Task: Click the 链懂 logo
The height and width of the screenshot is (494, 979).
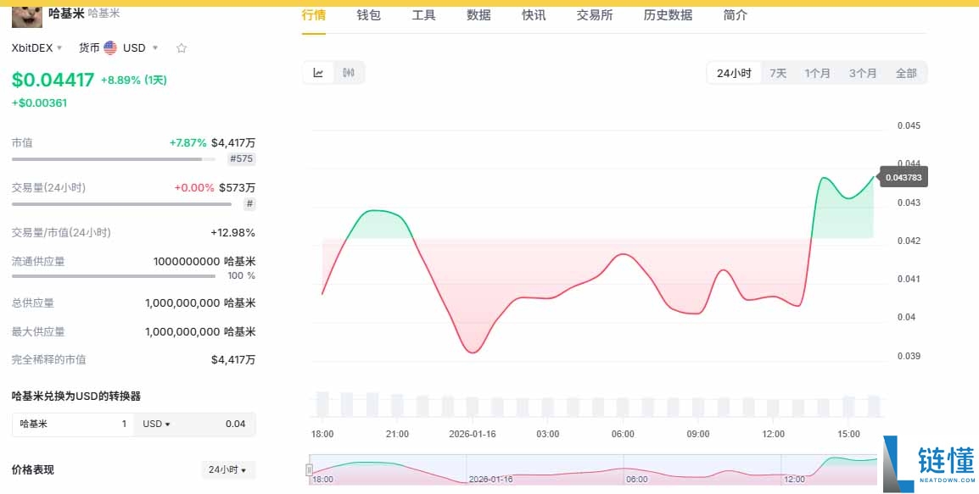Action: point(931,464)
